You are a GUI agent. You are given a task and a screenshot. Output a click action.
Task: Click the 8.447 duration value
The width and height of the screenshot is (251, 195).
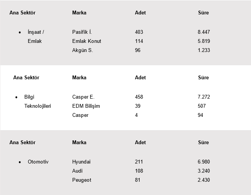coord(204,32)
